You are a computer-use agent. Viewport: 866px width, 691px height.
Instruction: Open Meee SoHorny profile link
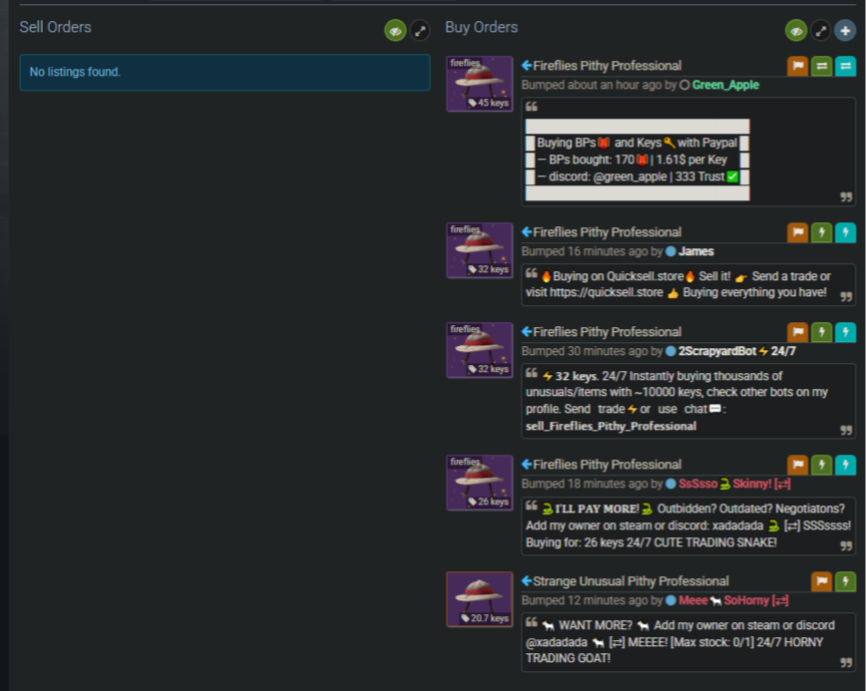tap(733, 600)
